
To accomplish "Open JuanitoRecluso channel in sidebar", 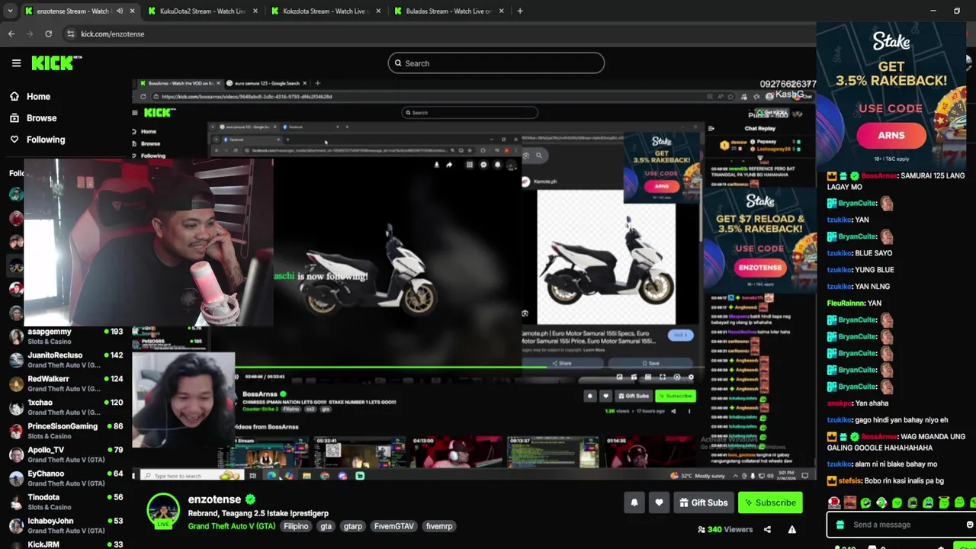I will [x=66, y=360].
